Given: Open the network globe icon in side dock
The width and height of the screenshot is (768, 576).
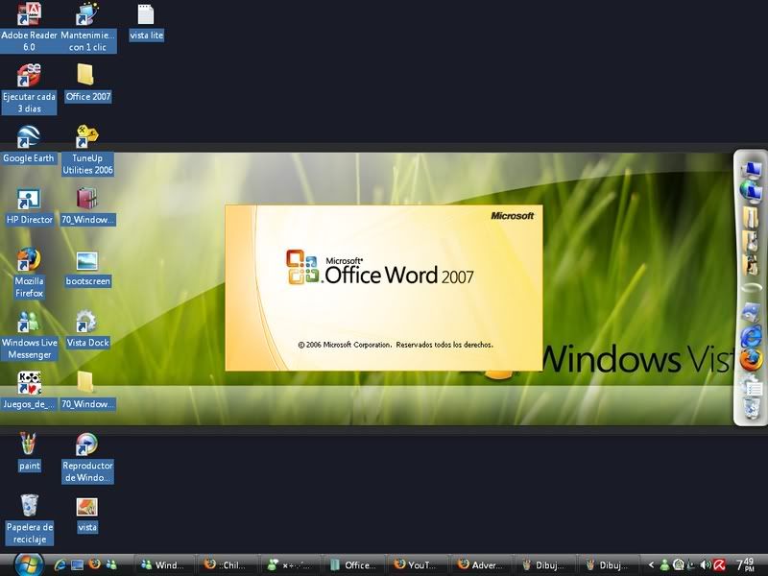Looking at the screenshot, I should pyautogui.click(x=751, y=191).
